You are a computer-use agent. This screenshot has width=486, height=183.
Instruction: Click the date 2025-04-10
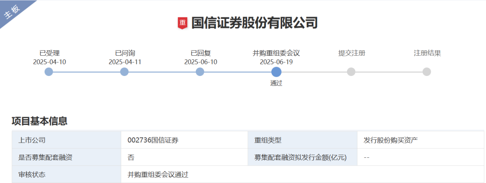[49, 62]
